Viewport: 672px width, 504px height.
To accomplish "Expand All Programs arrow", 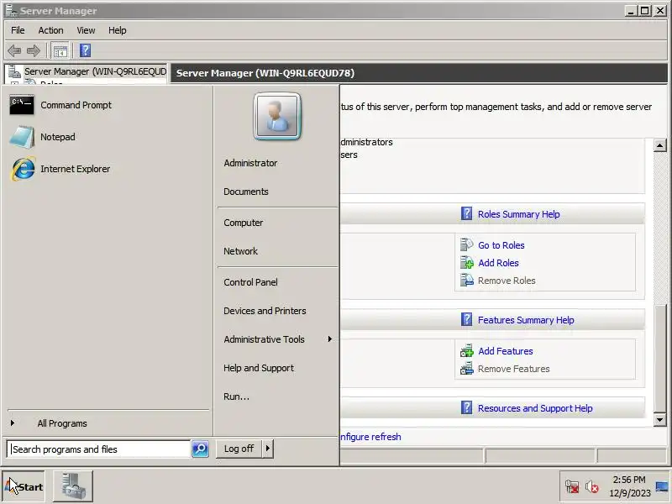I will [13, 423].
